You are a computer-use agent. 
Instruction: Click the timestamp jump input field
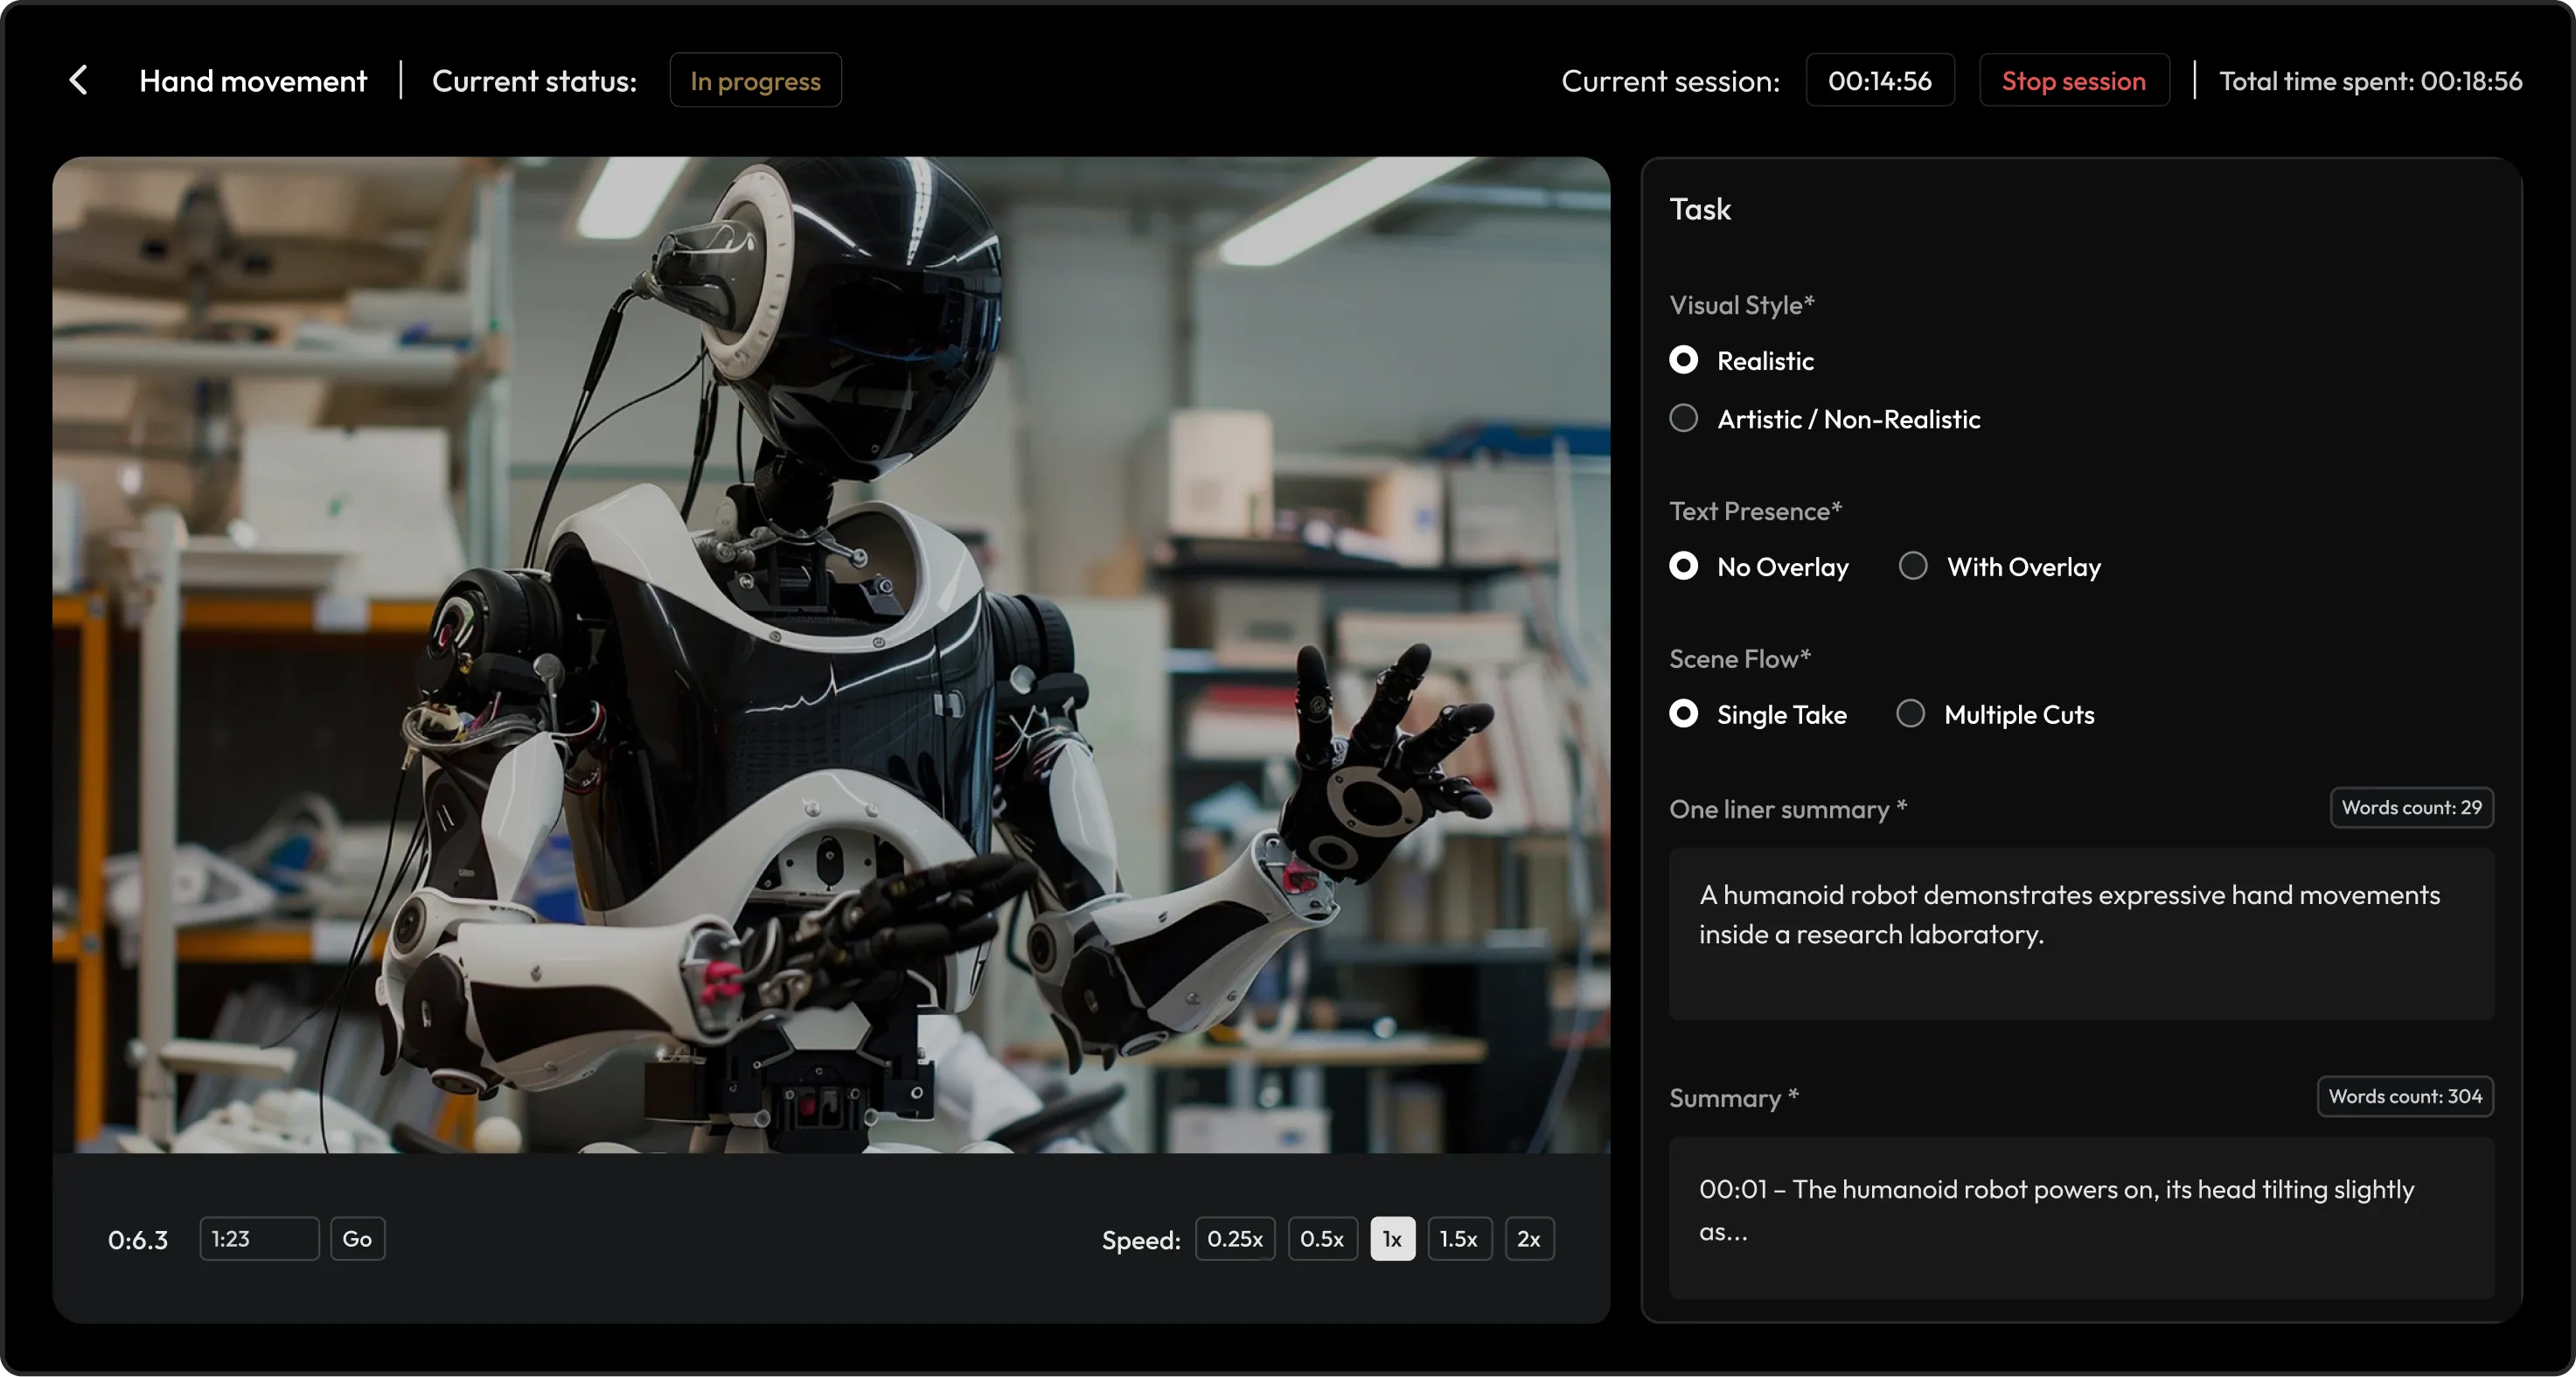pos(259,1239)
